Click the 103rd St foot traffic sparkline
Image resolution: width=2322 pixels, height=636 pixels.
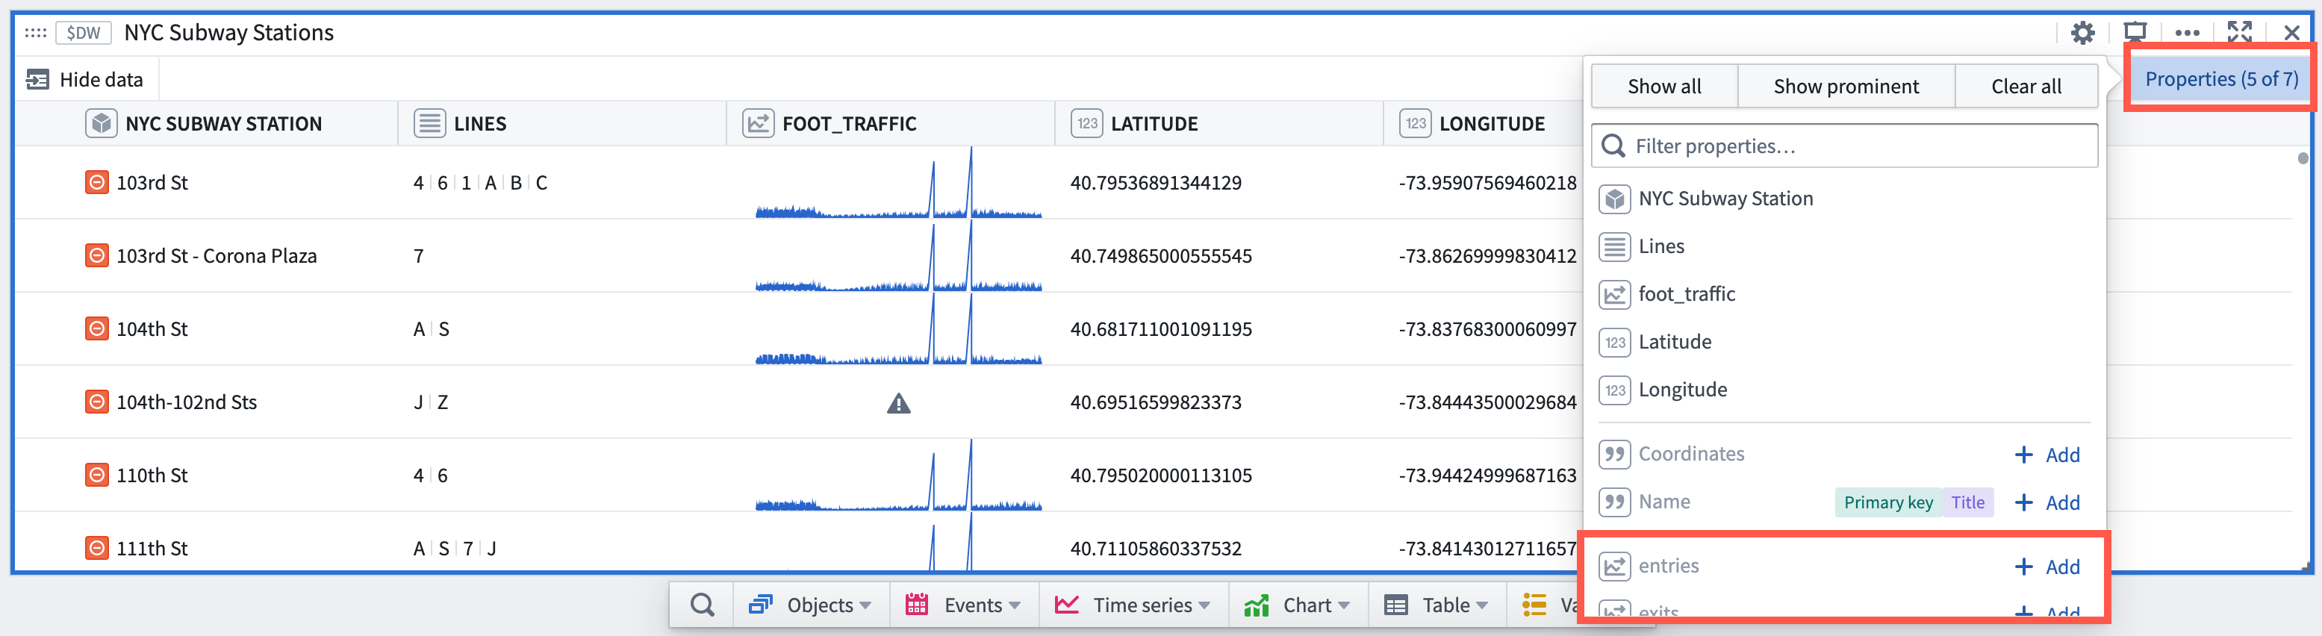tap(899, 183)
